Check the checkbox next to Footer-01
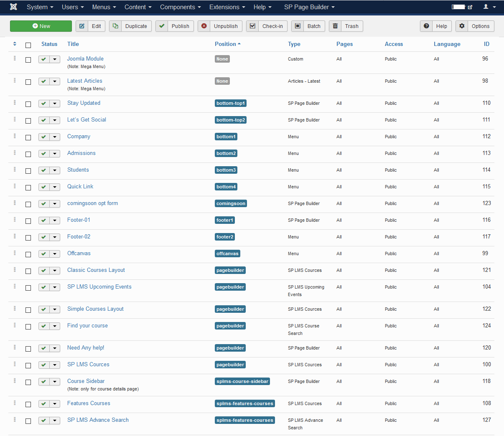This screenshot has height=436, width=504. (x=28, y=221)
